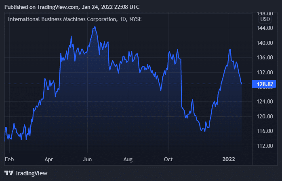Select the Apr label on the time axis
282x181 pixels.
[x=49, y=159]
